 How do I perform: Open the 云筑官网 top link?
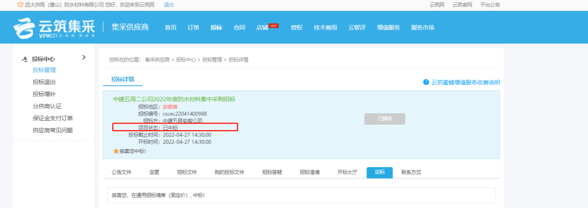(462, 5)
